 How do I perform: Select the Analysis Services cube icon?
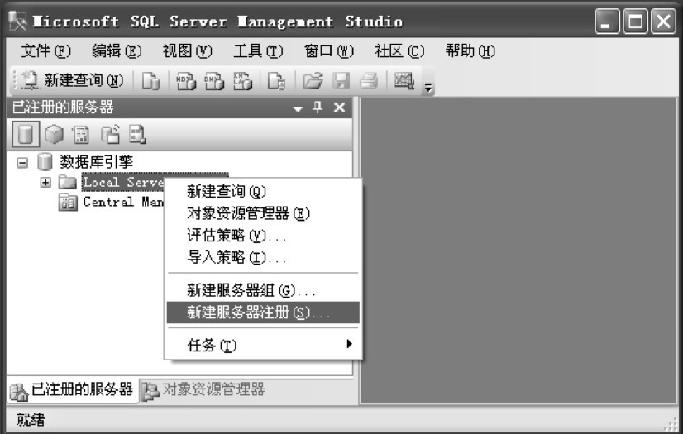[x=54, y=134]
